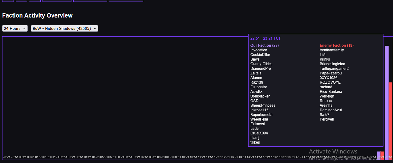The width and height of the screenshot is (393, 163).
Task: Open the 24 Hours time range dropdown
Action: point(15,28)
